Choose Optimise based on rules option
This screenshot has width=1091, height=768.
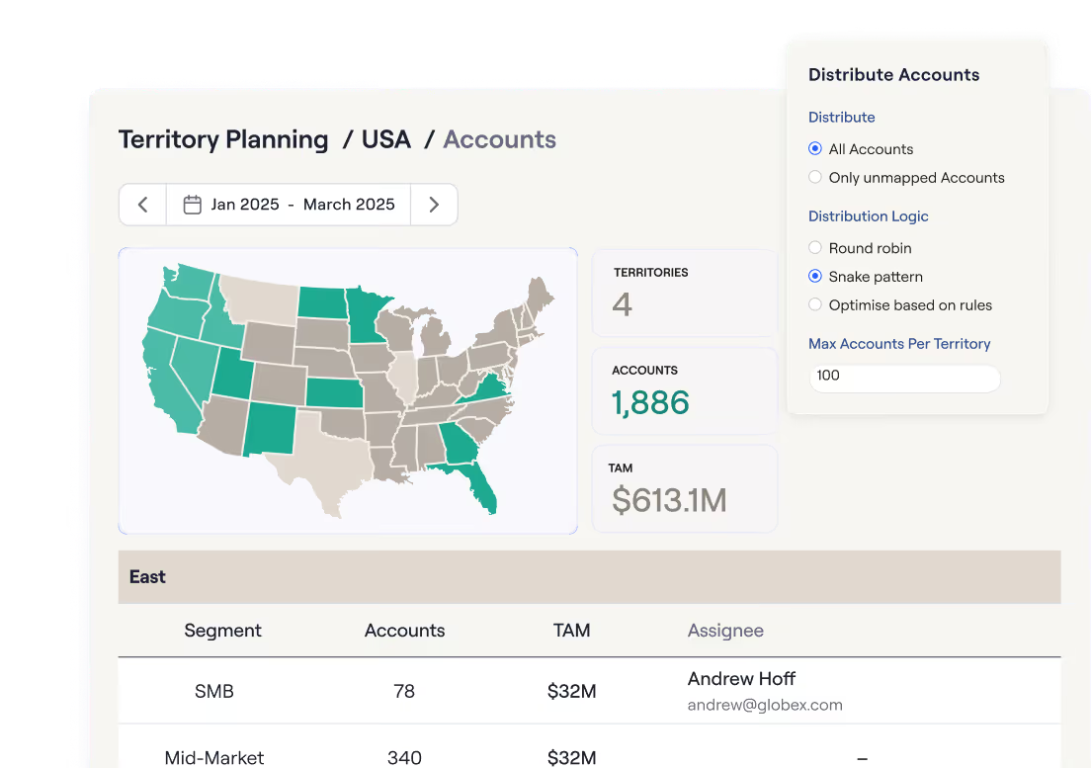pyautogui.click(x=814, y=304)
